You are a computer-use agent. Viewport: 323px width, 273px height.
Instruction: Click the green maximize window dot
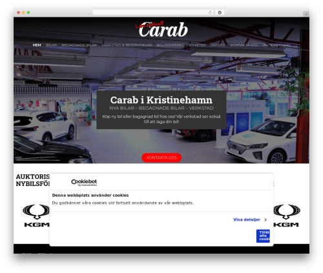point(28,12)
